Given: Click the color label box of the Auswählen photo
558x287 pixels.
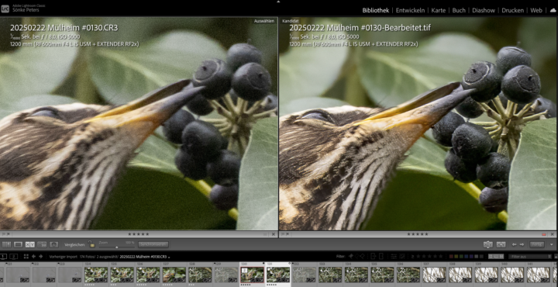Looking at the screenshot, I should pyautogui.click(x=265, y=234).
